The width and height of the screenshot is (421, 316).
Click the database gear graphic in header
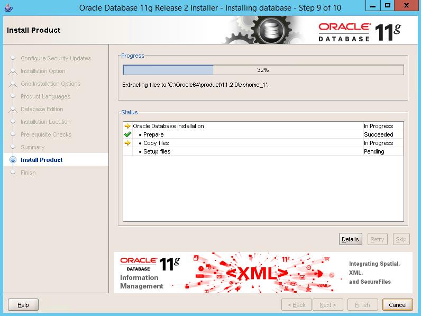(x=271, y=30)
